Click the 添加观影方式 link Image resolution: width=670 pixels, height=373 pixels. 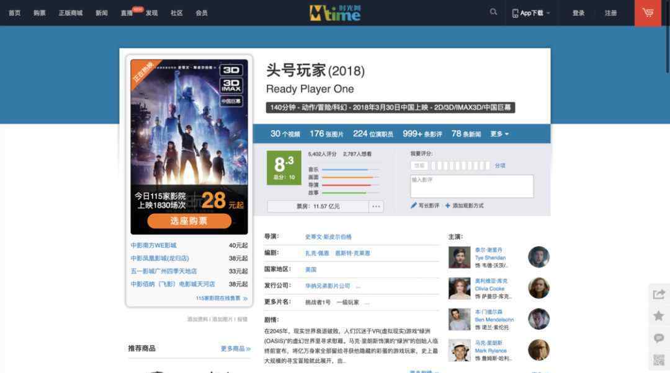468,206
